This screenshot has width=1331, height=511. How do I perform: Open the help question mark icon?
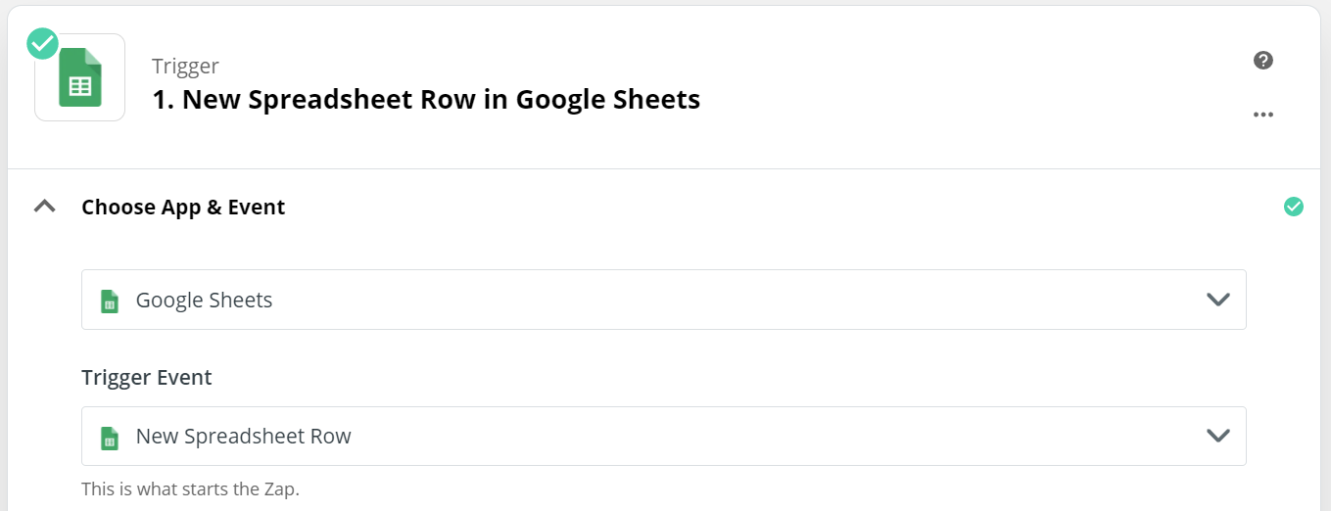tap(1263, 61)
